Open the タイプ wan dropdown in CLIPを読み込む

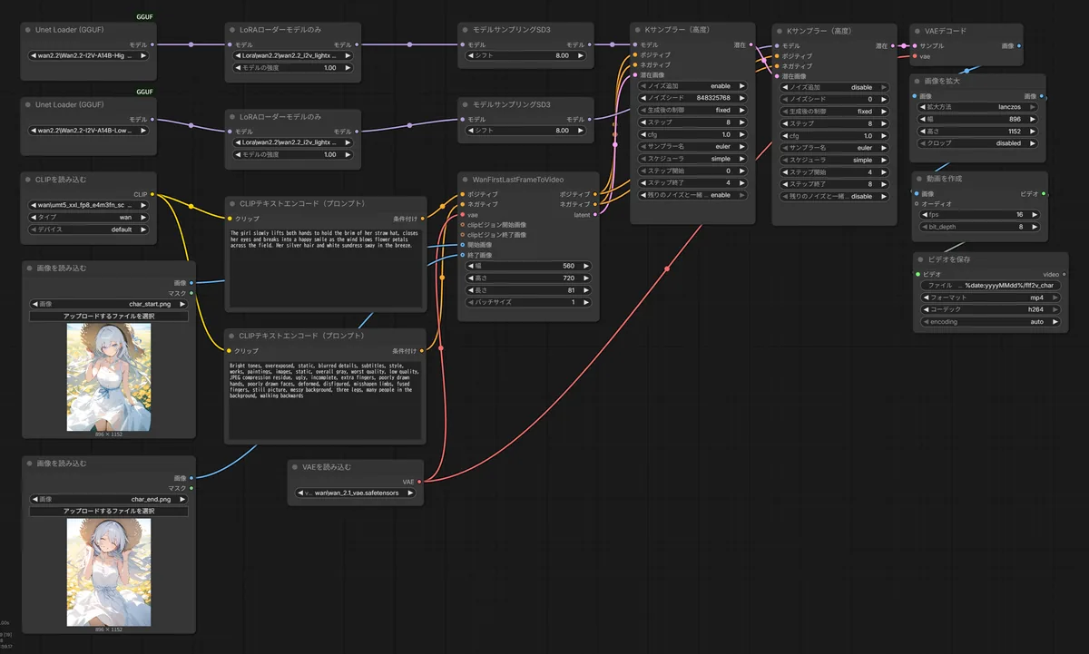point(89,218)
